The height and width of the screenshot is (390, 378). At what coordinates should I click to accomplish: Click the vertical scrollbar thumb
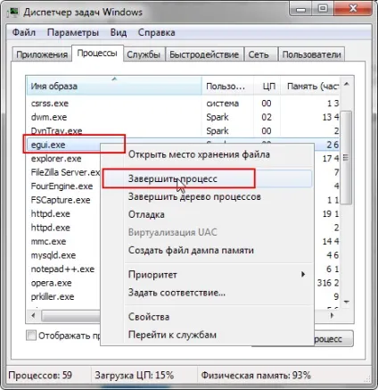[347, 158]
